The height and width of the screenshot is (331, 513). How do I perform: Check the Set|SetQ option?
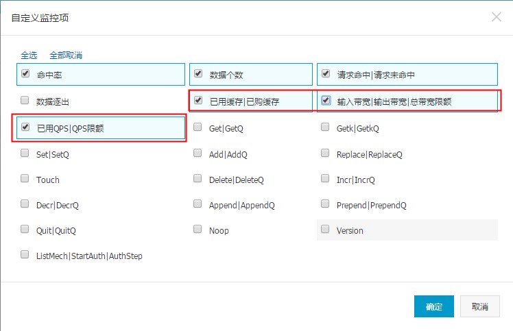click(25, 153)
